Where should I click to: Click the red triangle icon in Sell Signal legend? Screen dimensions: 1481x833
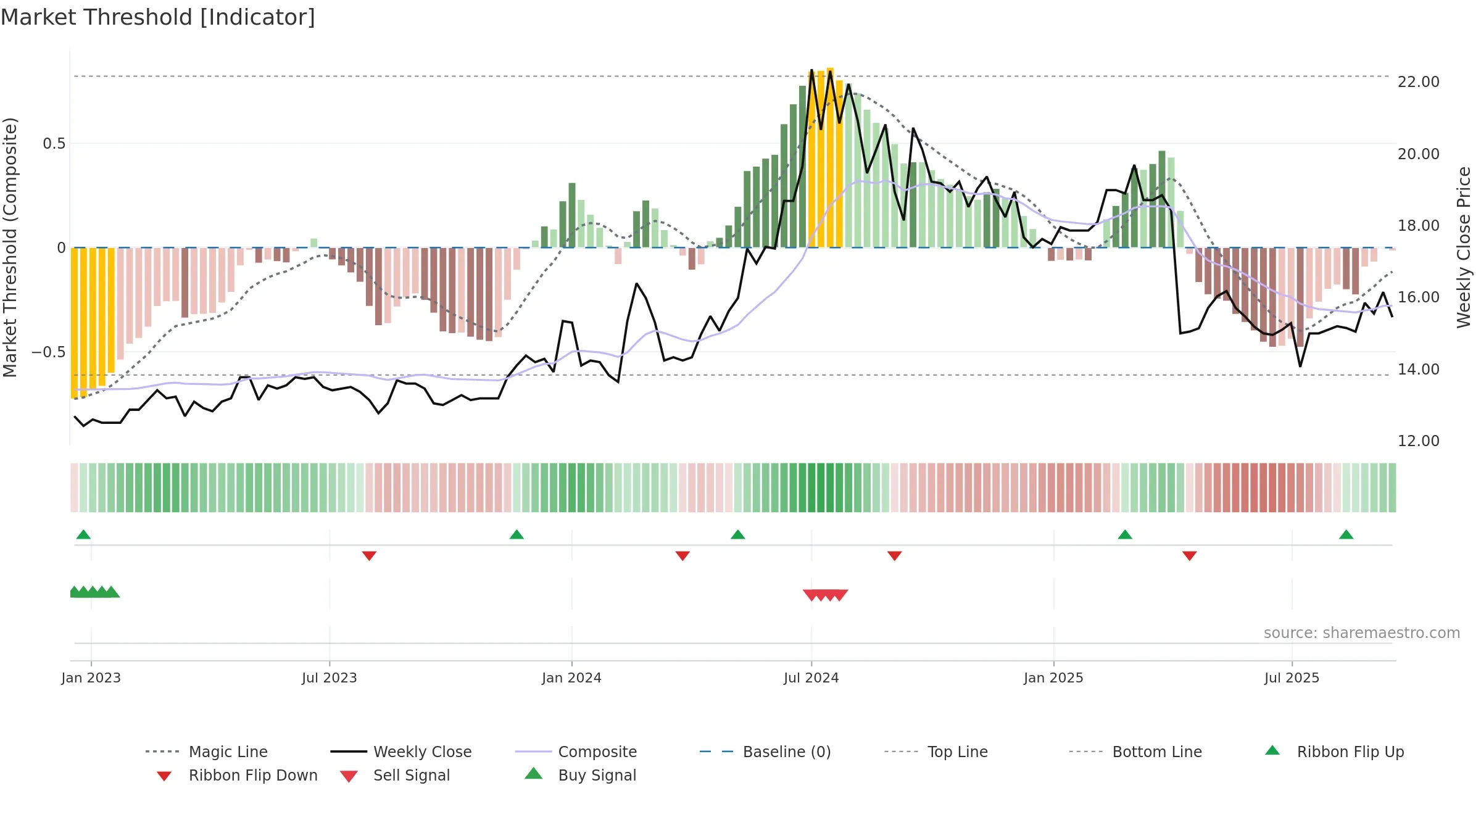tap(349, 776)
